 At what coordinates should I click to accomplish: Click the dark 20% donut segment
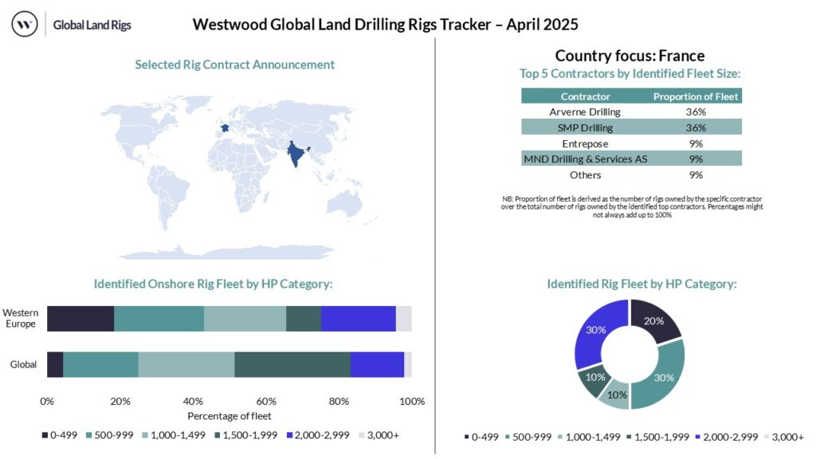pyautogui.click(x=653, y=321)
